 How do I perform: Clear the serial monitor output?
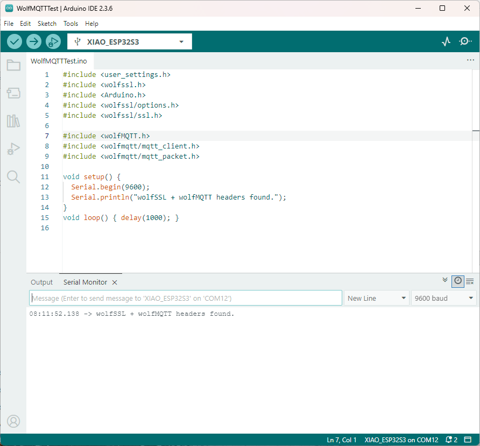(470, 281)
